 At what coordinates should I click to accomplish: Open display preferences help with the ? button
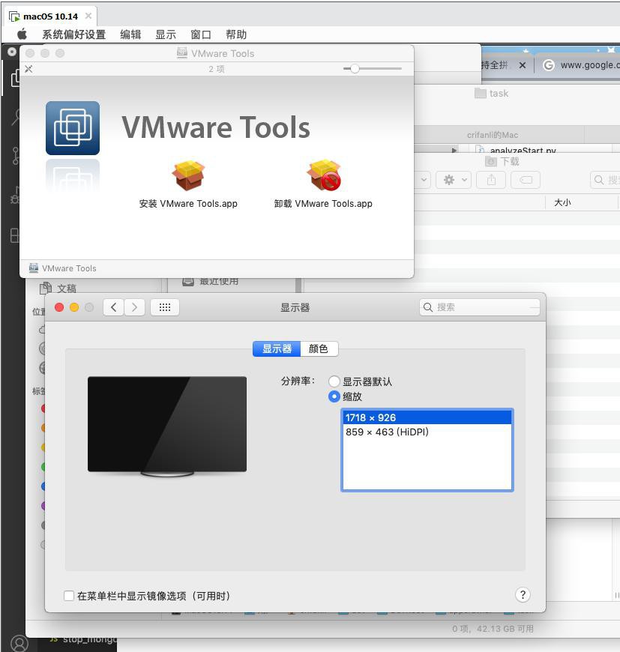click(x=523, y=594)
